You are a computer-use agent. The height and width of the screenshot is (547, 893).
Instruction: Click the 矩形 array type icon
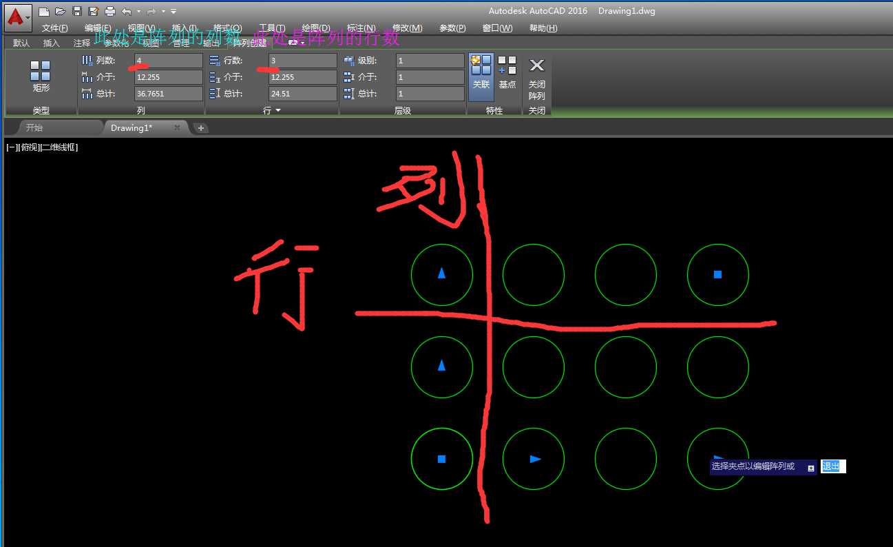(41, 76)
